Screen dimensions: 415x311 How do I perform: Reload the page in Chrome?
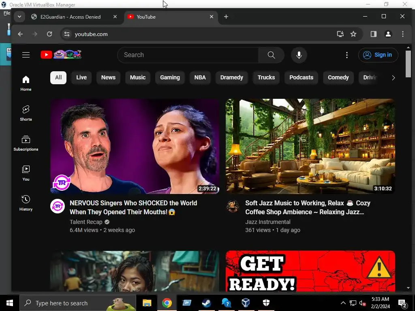49,34
